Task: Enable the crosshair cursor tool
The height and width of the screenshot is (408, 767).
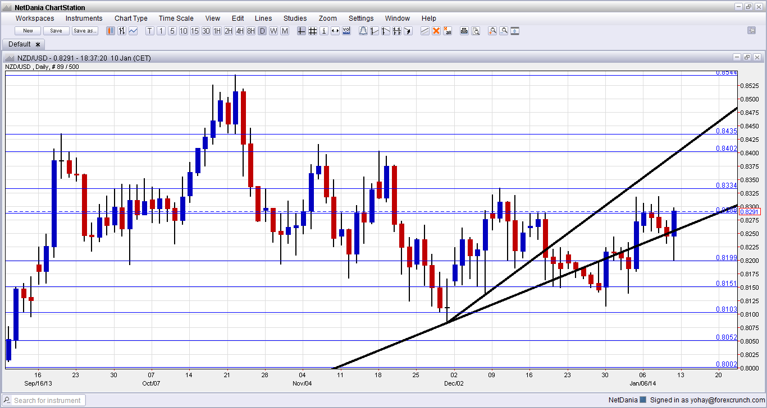Action: [x=302, y=31]
